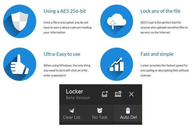196x132 pixels.
Task: Click the "Ultra-Easy to use" heading
Action: [x=62, y=54]
